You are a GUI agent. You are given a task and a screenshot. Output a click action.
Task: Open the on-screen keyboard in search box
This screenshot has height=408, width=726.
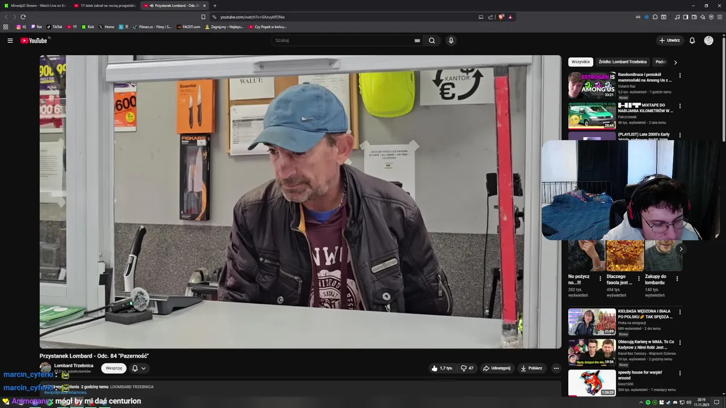tap(417, 40)
